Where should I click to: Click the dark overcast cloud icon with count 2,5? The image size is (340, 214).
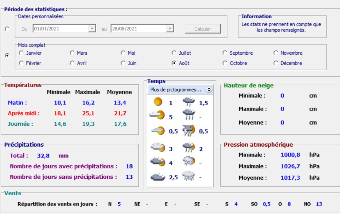[158, 177]
